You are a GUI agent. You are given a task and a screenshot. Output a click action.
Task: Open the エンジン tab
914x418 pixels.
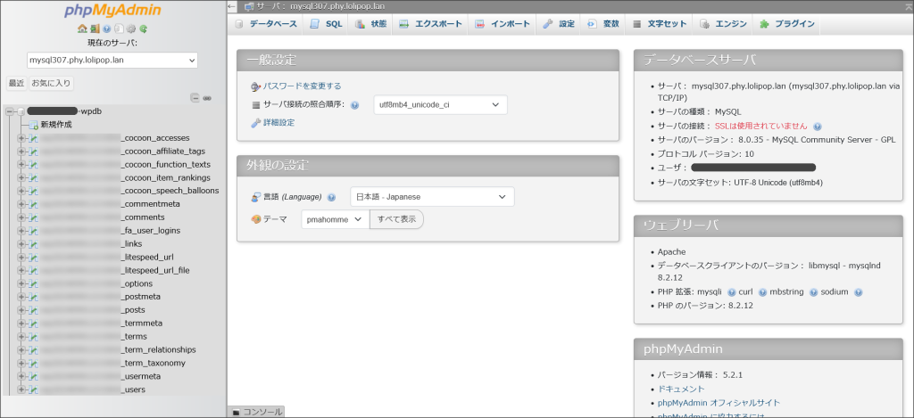[x=723, y=24]
